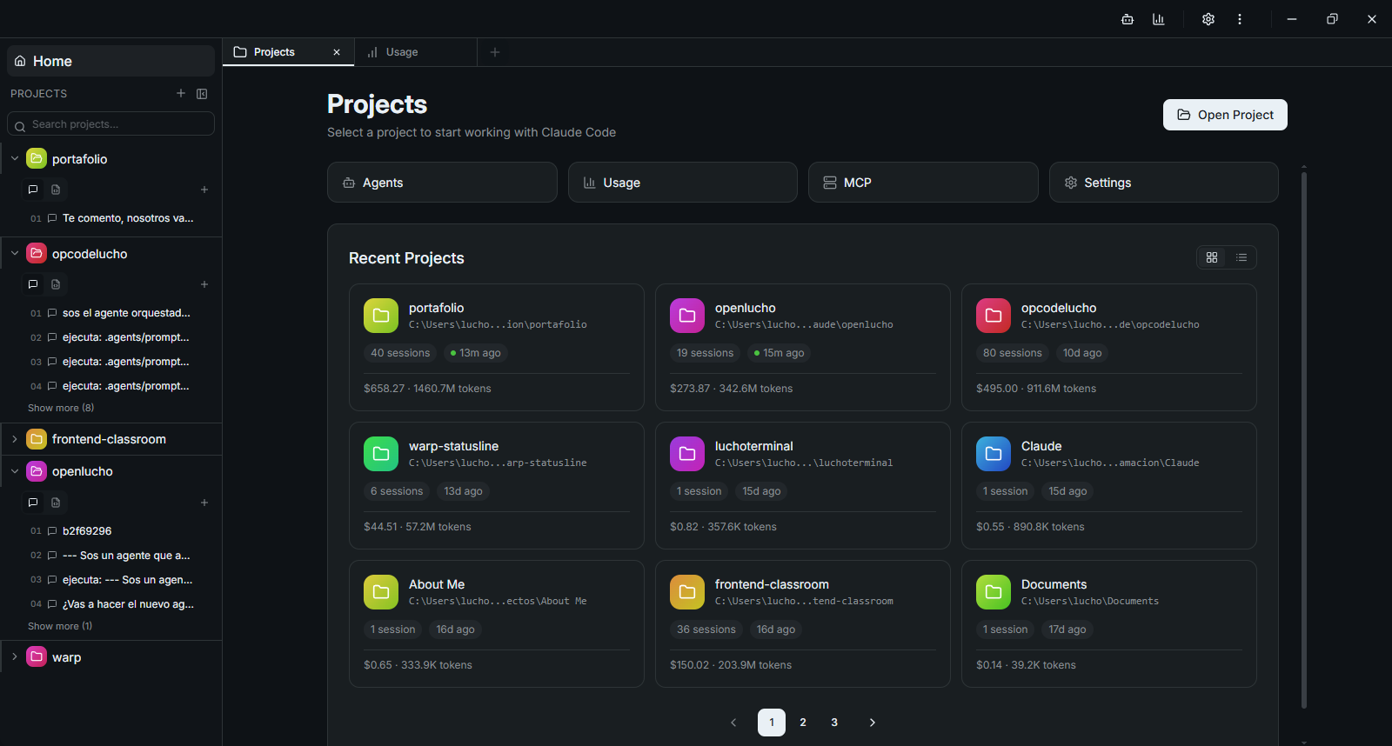Show openlucho files icon
The width and height of the screenshot is (1392, 746).
pos(56,503)
